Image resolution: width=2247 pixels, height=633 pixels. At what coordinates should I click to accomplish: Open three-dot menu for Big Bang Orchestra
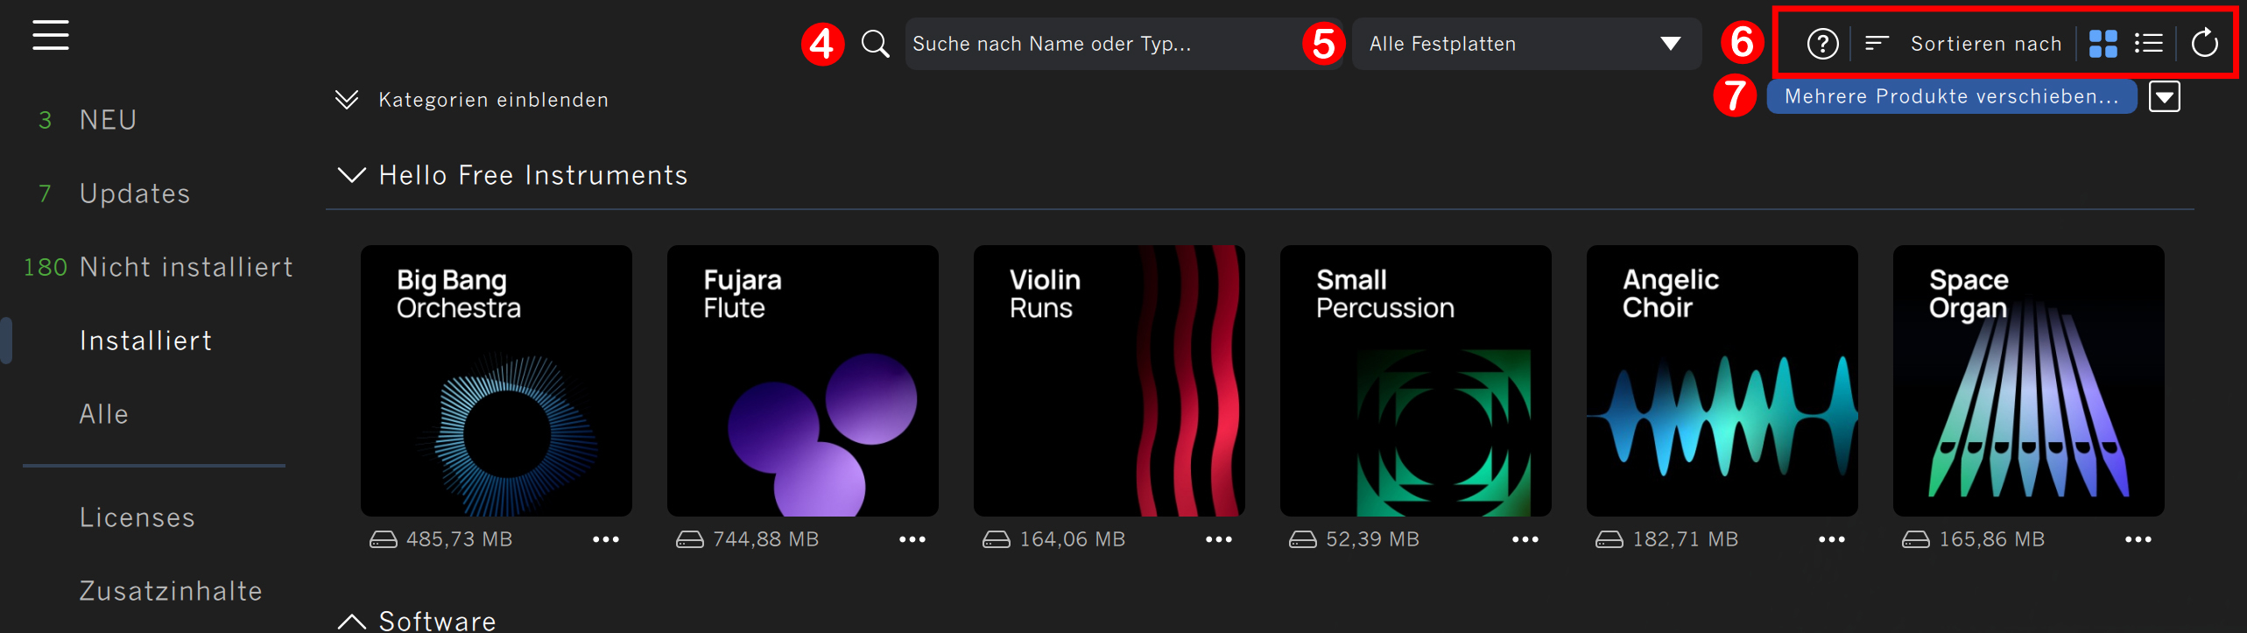point(606,539)
